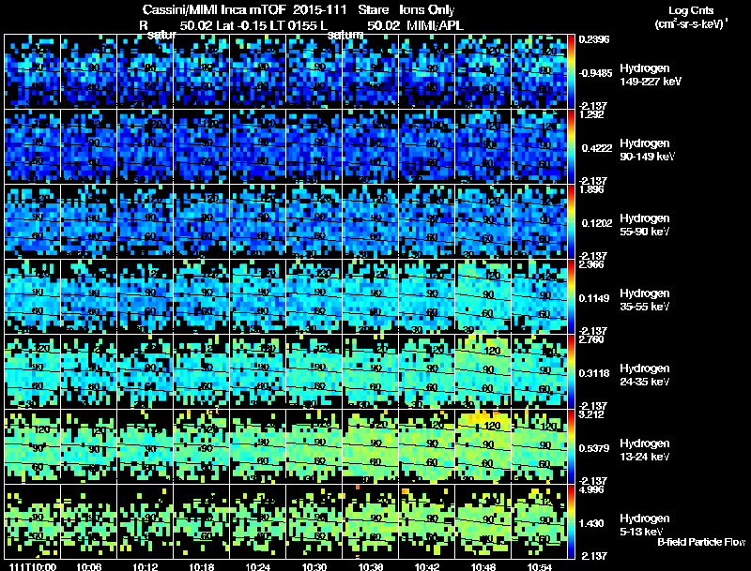Click the 'Ions Only' title text
Screen dimensions: 751x571
tap(427, 9)
